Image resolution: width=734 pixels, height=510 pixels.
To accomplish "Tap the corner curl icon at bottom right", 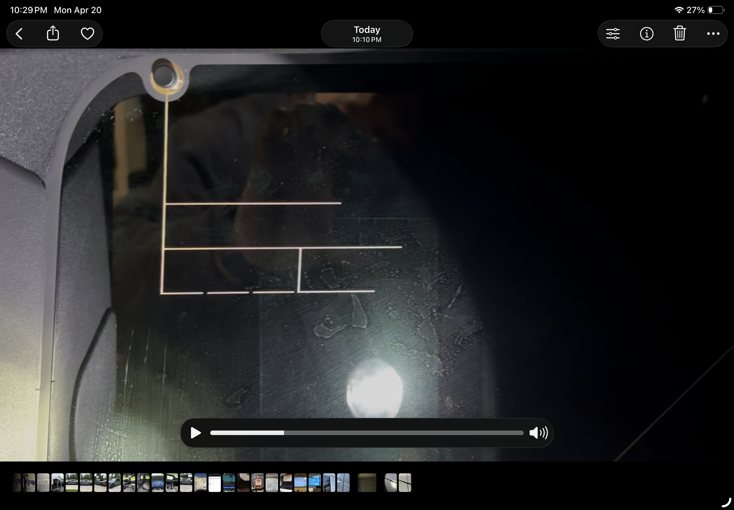I will click(726, 502).
